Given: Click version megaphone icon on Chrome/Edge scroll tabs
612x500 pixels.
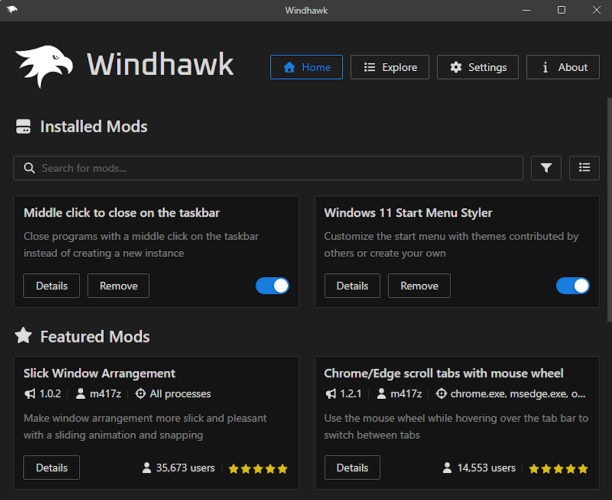Looking at the screenshot, I should [x=330, y=394].
